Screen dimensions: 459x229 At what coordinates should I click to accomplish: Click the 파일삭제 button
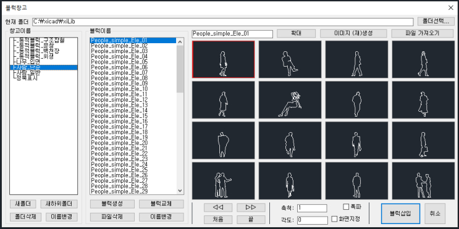112,217
